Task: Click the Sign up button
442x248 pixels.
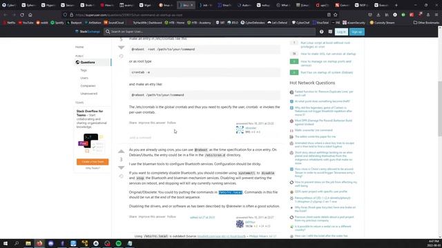Action: pos(356,32)
